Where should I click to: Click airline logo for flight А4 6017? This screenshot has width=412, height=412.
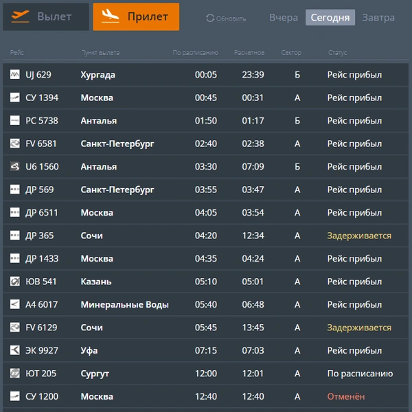coord(14,304)
